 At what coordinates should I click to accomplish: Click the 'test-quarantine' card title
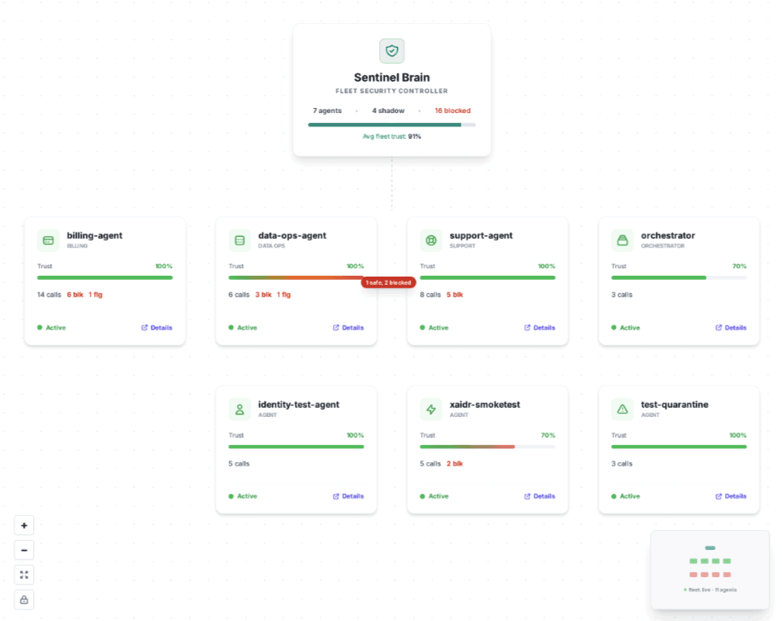click(675, 405)
